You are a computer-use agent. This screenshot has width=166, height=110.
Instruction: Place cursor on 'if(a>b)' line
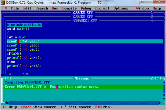(14, 54)
